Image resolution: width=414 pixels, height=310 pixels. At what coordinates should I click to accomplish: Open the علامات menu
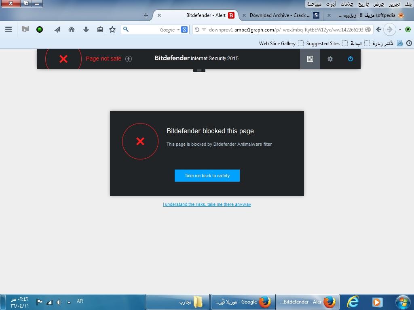click(347, 4)
